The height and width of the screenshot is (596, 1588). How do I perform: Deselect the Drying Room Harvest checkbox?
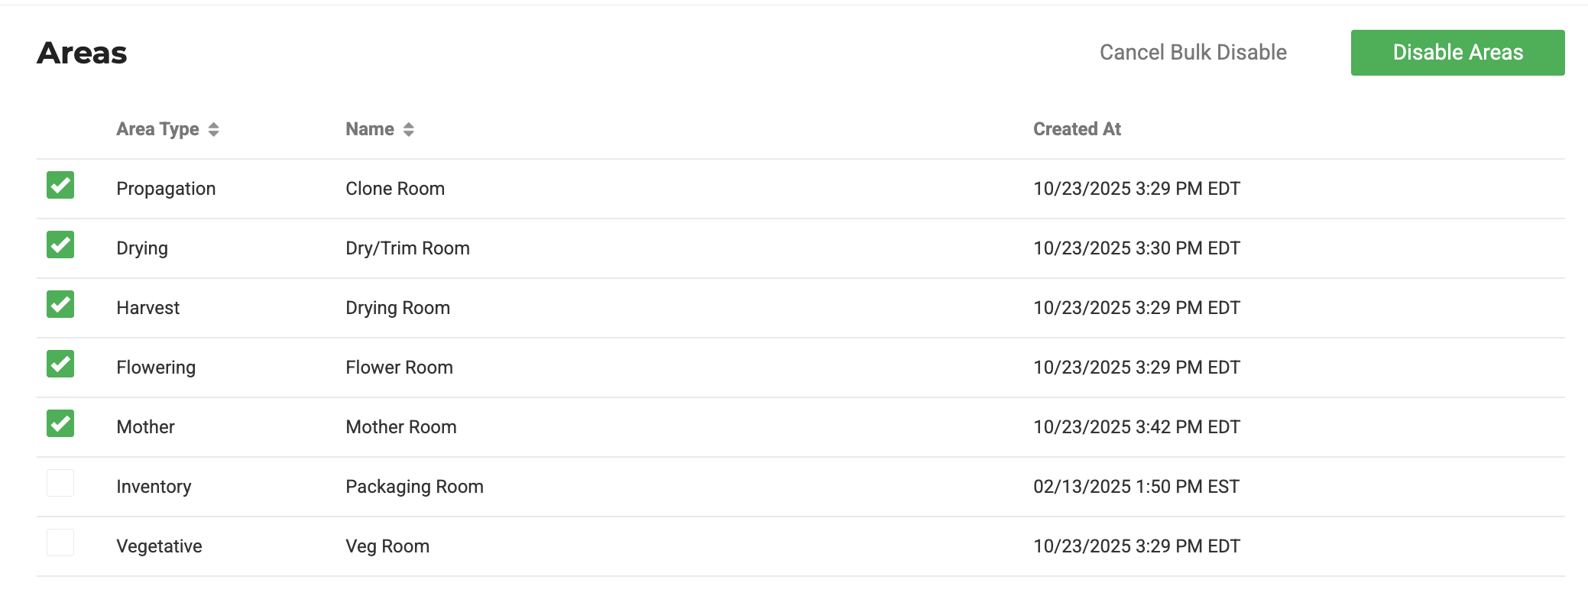(x=60, y=304)
